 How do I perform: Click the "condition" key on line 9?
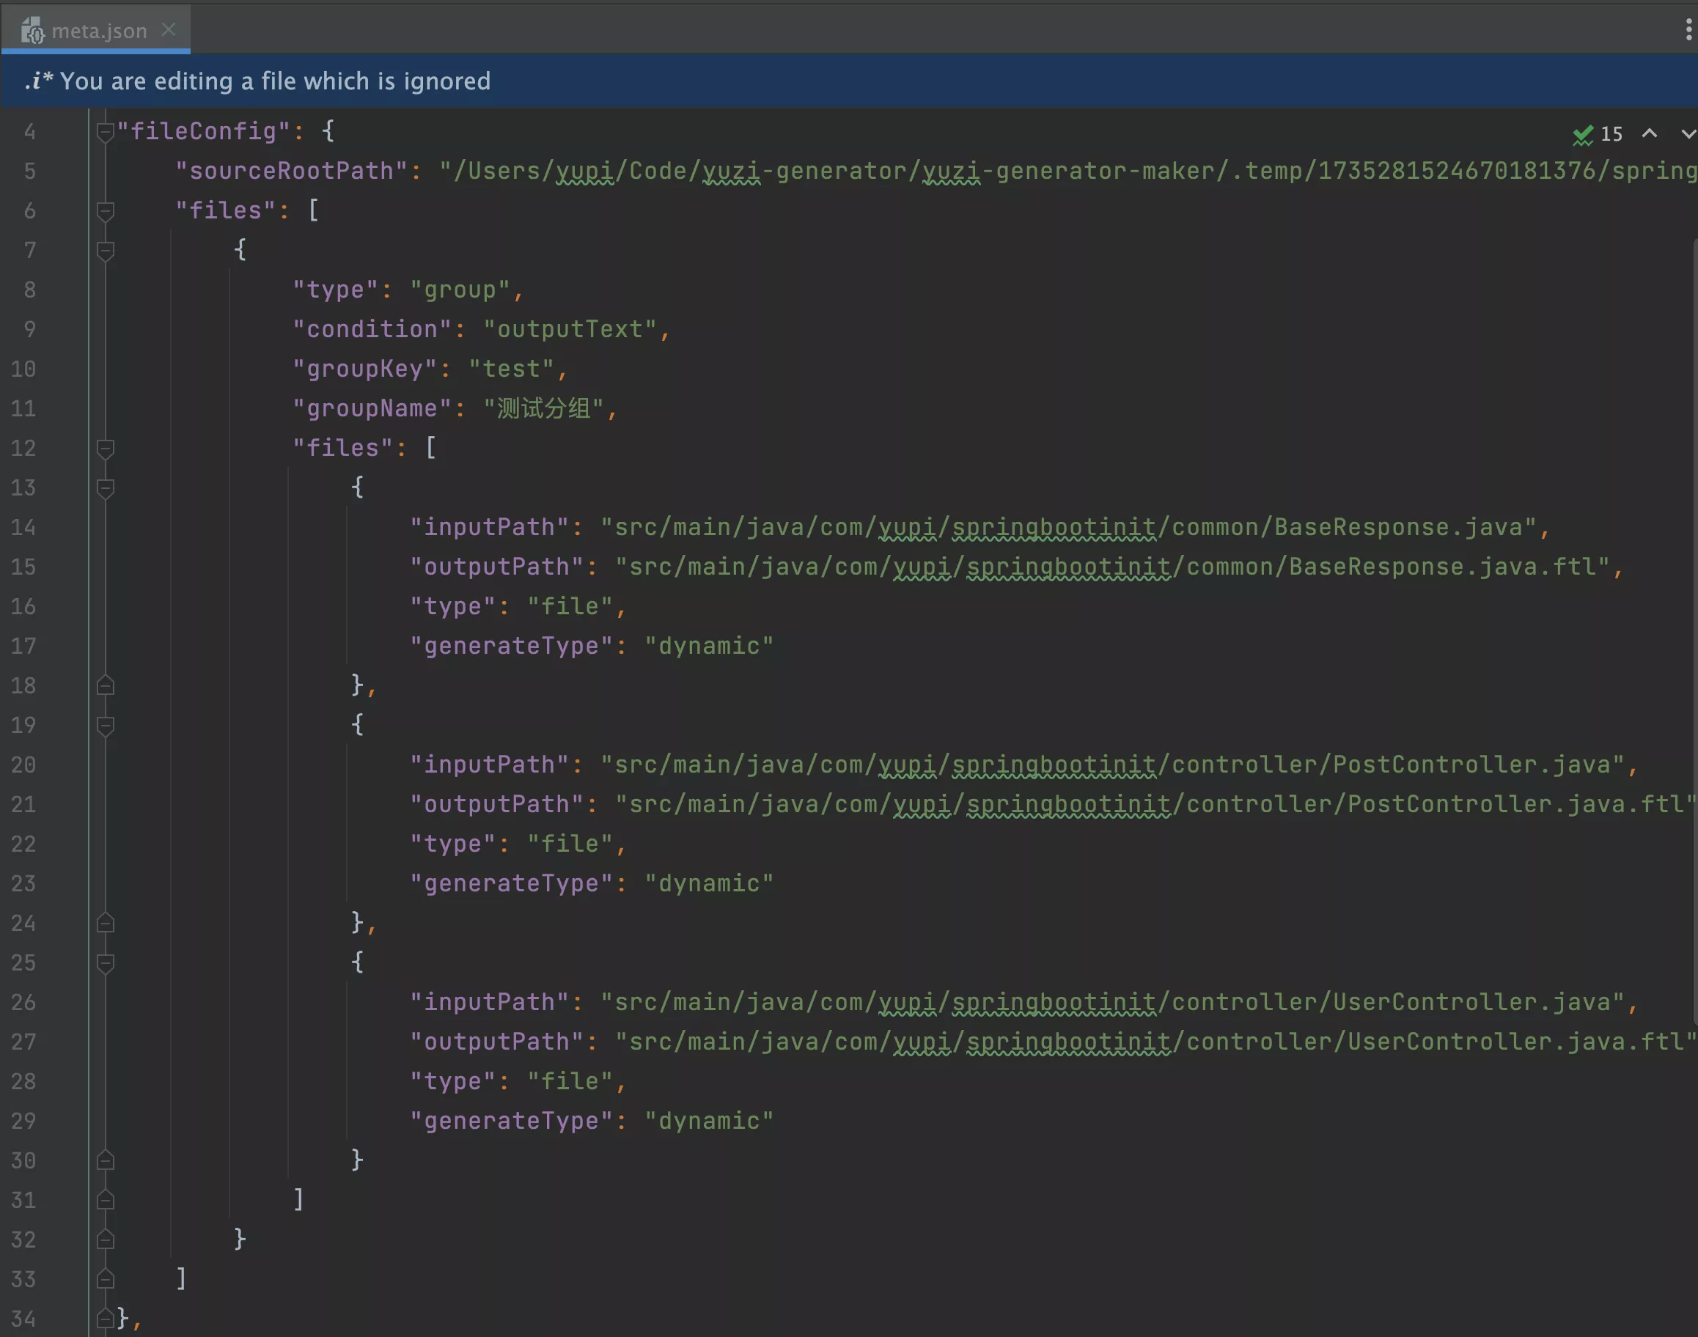pos(372,330)
